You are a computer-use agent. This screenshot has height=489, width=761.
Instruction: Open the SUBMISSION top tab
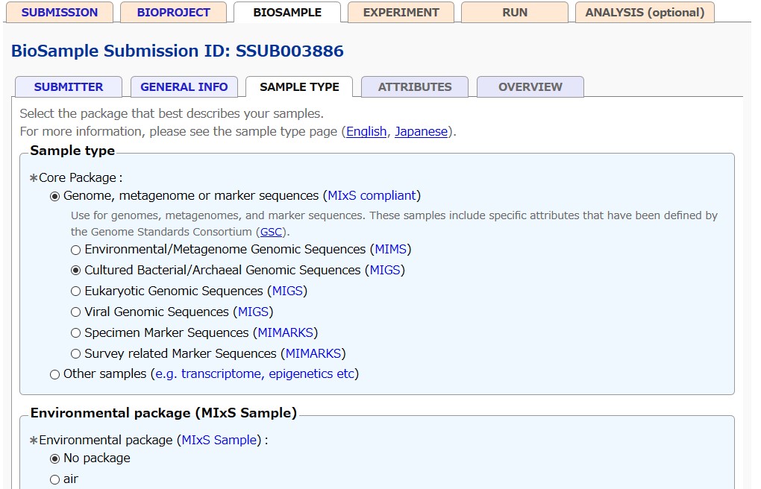(59, 13)
